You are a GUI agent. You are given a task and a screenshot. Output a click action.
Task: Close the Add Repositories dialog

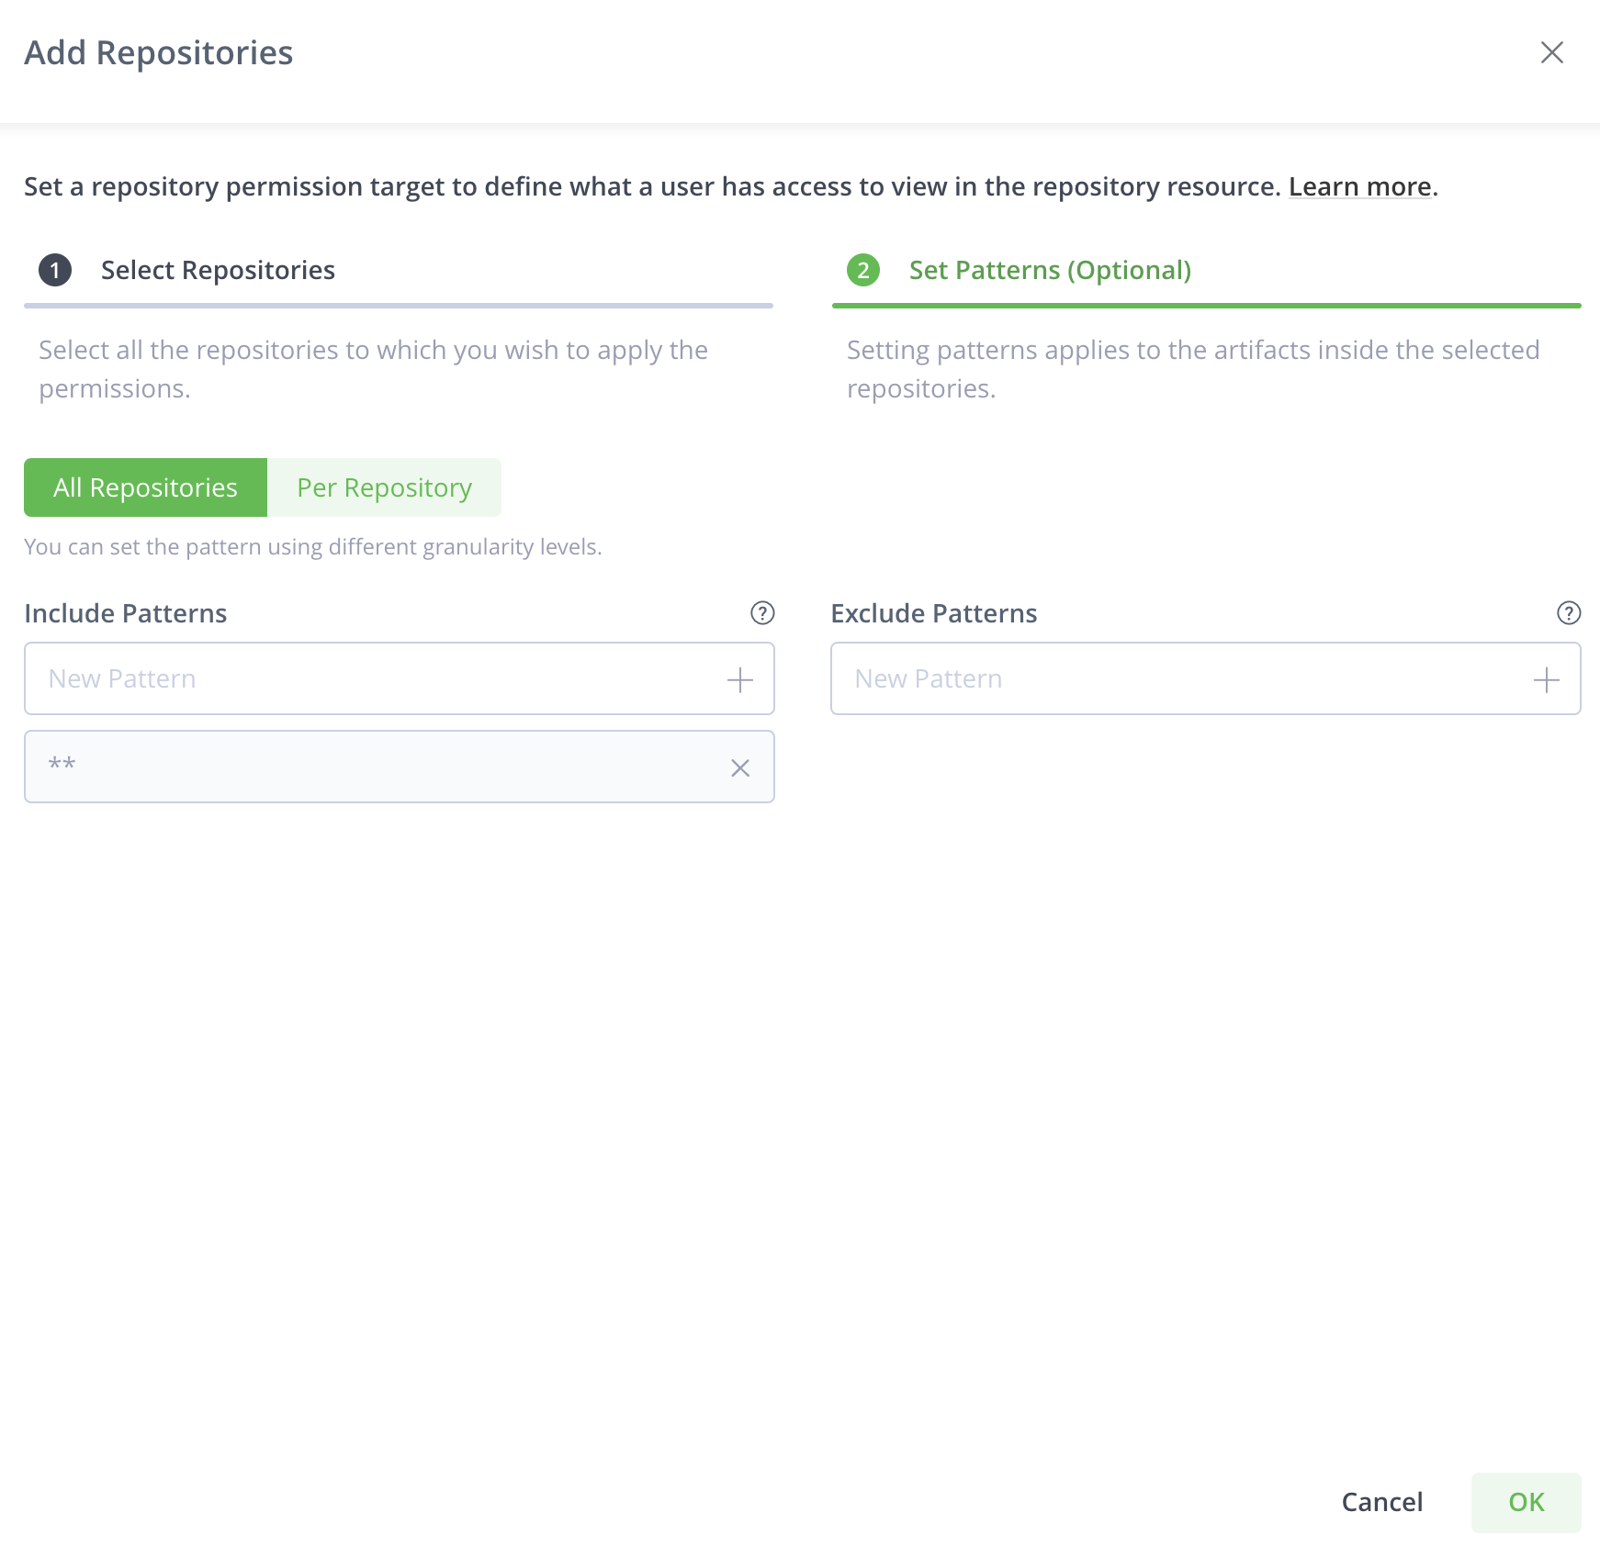(x=1551, y=52)
